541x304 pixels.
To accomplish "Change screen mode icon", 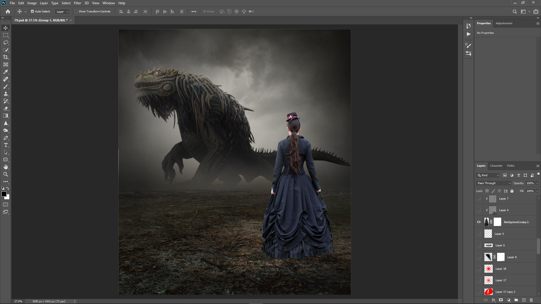I will (x=6, y=212).
